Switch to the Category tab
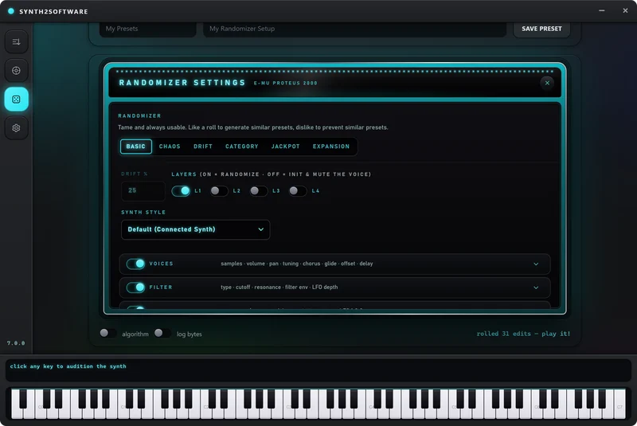Viewport: 637px width, 426px height. 242,147
